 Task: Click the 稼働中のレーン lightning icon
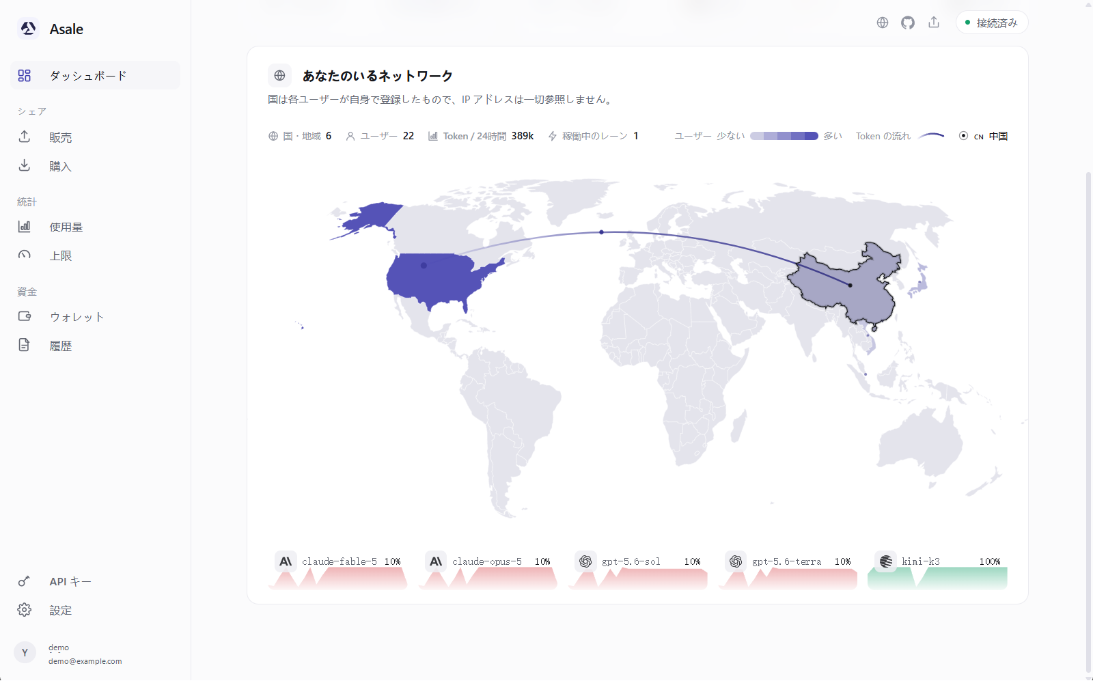tap(553, 136)
